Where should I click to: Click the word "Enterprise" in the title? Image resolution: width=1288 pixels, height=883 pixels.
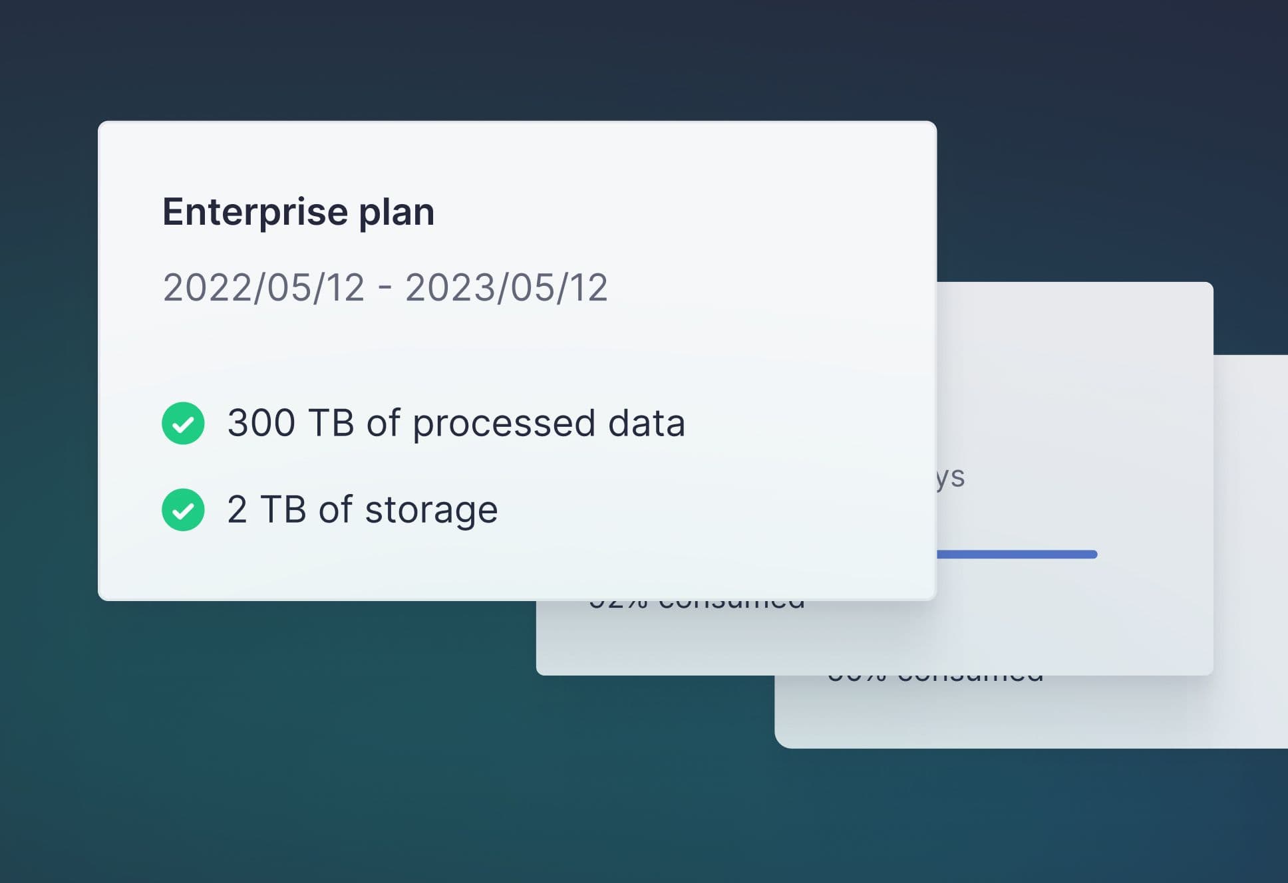pyautogui.click(x=255, y=212)
